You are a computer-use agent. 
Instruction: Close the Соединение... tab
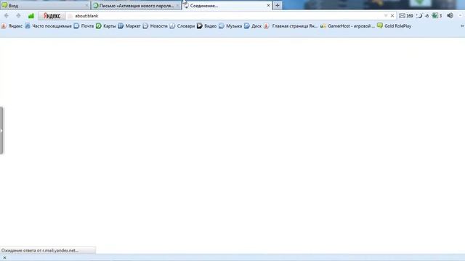click(268, 5)
